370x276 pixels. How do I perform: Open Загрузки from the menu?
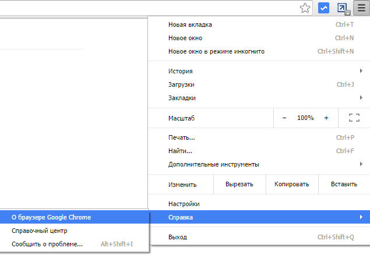[259, 84]
